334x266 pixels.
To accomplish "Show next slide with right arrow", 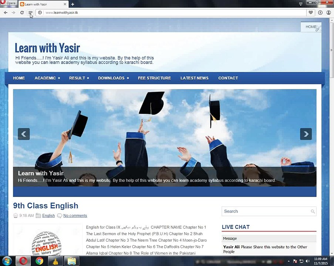I will point(306,134).
